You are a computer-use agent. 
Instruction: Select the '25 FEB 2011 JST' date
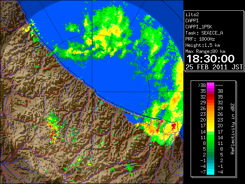[x=214, y=67]
